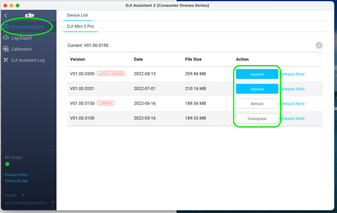Go to the Calibration section

(x=22, y=49)
